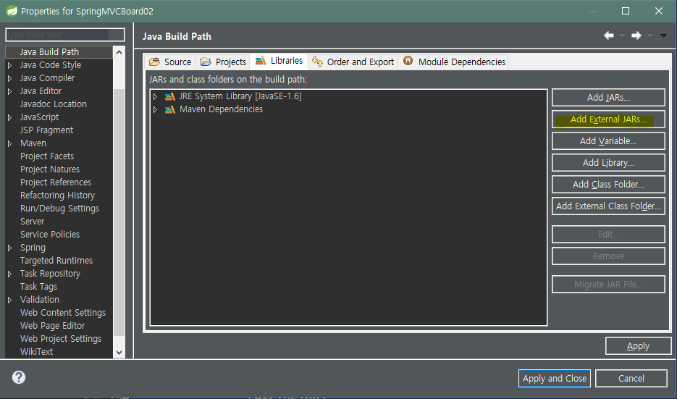The image size is (677, 399).
Task: Click the Add Variable button
Action: point(608,140)
